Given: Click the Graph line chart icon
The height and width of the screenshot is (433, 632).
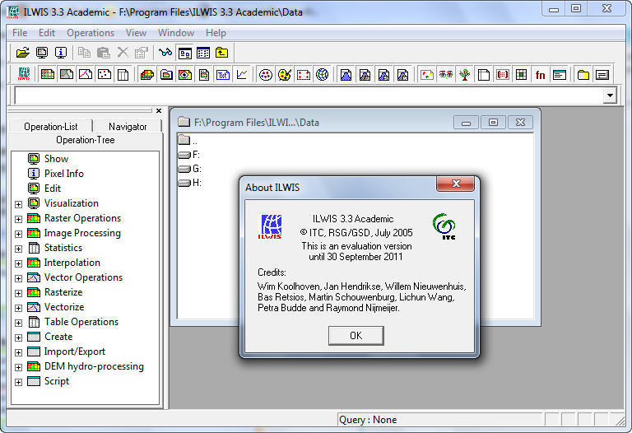Looking at the screenshot, I should pyautogui.click(x=242, y=74).
